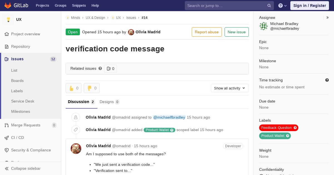Focus the Search or jump to field
This screenshot has height=175, width=334.
pos(229,6)
